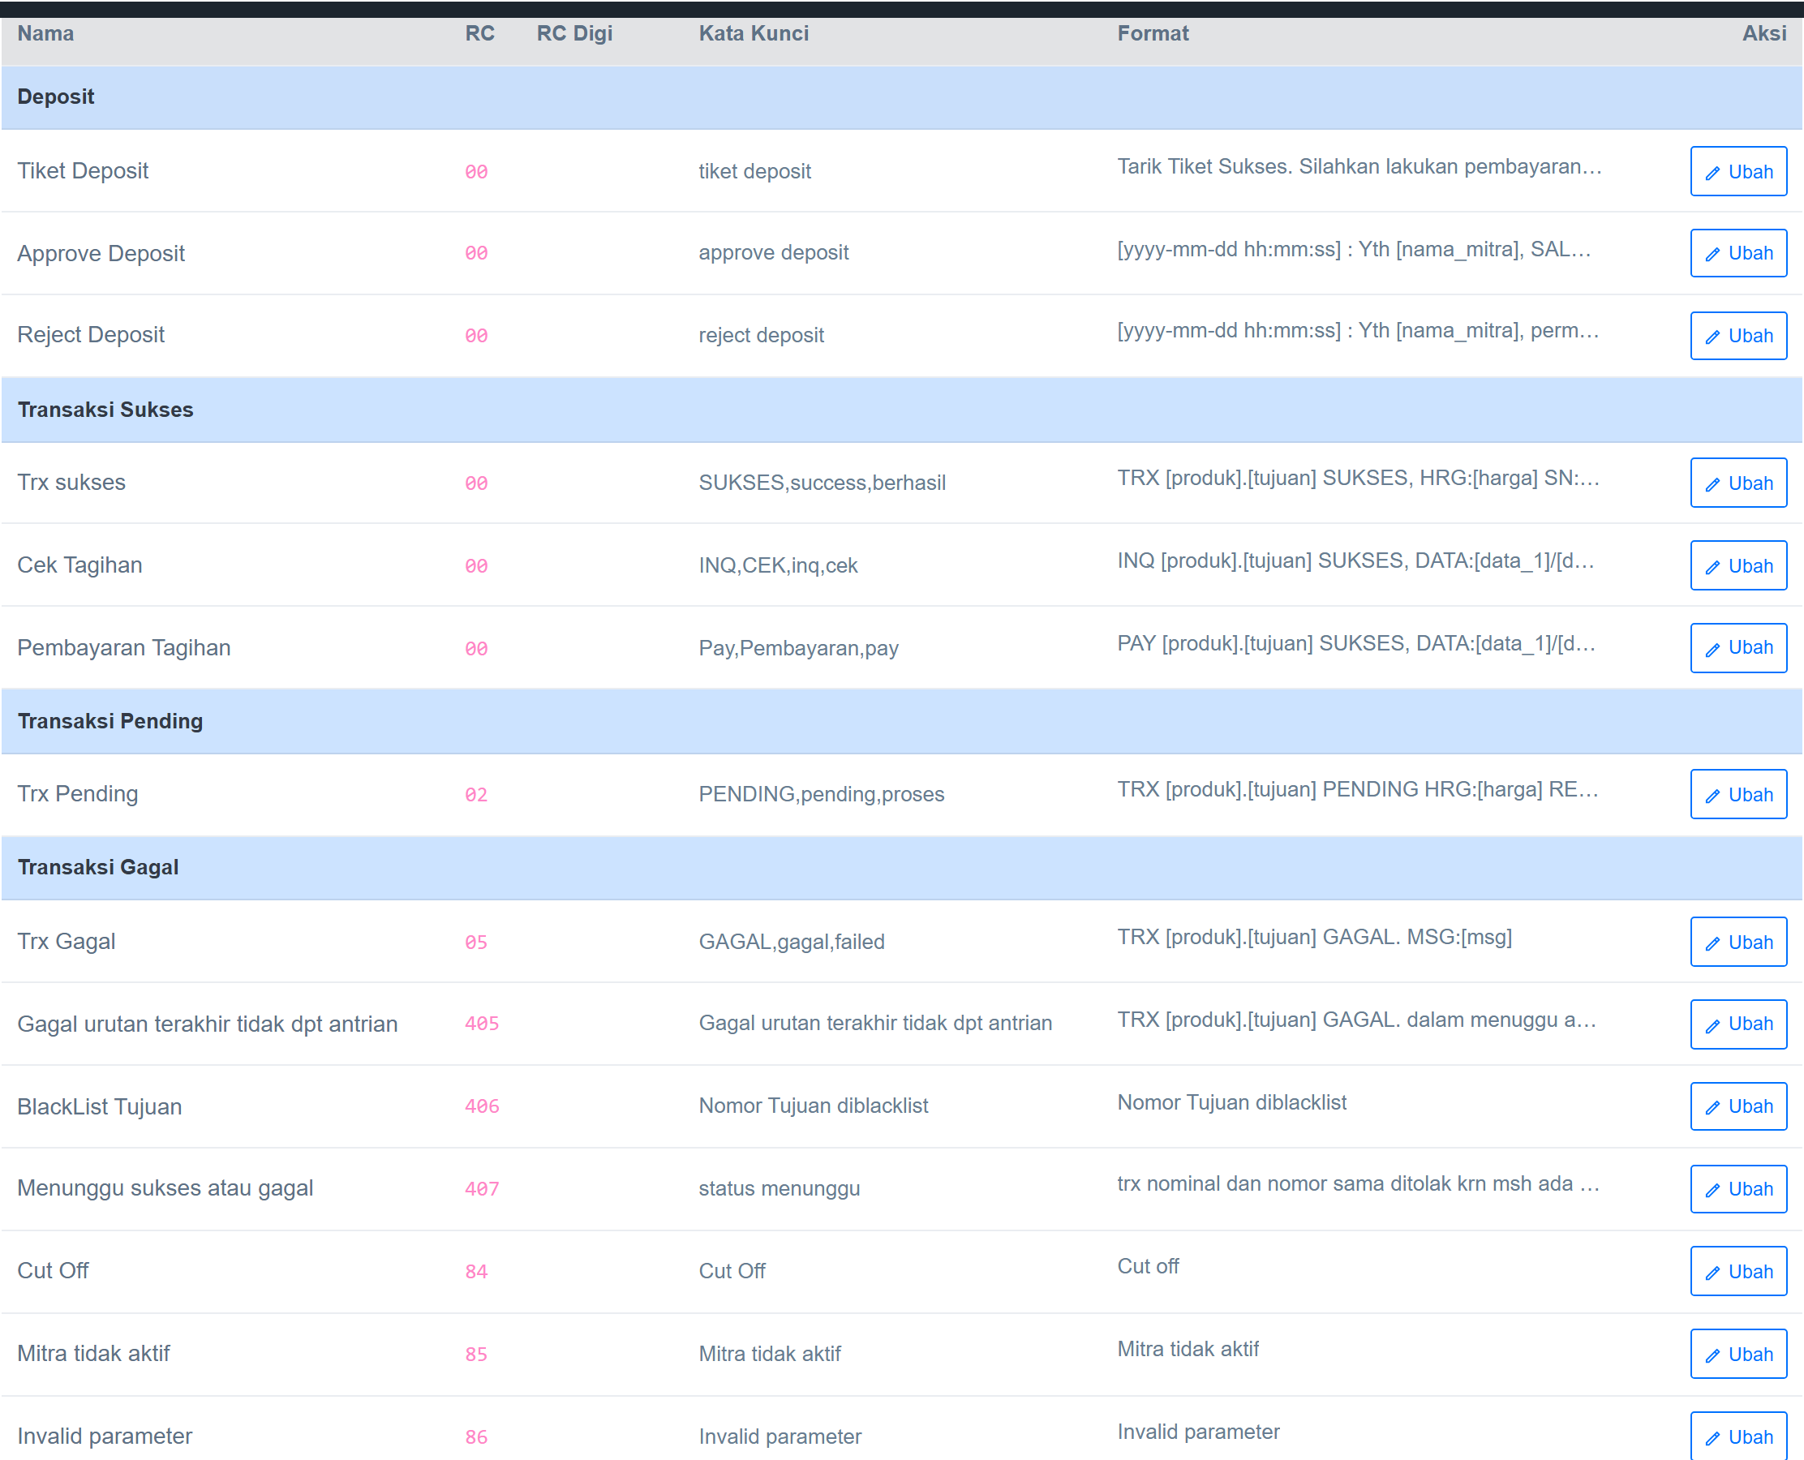
Task: Select the Transaksi Sukses group header
Action: pyautogui.click(x=901, y=410)
